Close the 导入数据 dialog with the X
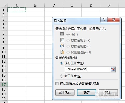 114,20
